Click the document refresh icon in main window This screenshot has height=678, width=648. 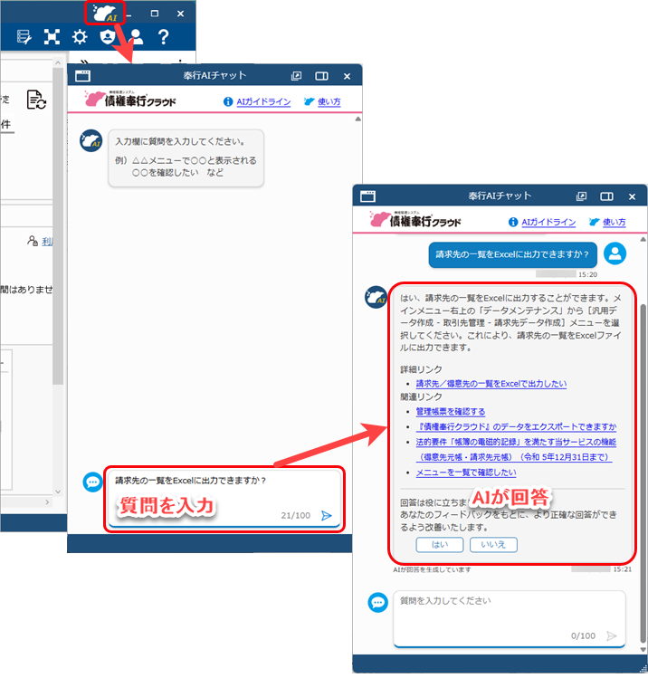(36, 100)
